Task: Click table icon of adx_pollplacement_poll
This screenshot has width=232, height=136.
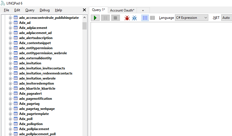Action: (16, 134)
